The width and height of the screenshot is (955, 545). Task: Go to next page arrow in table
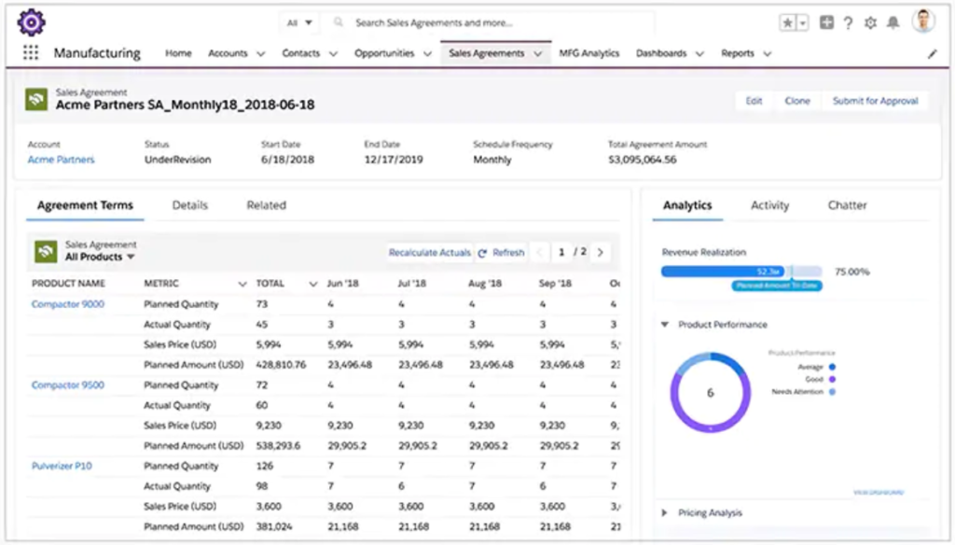pos(600,252)
